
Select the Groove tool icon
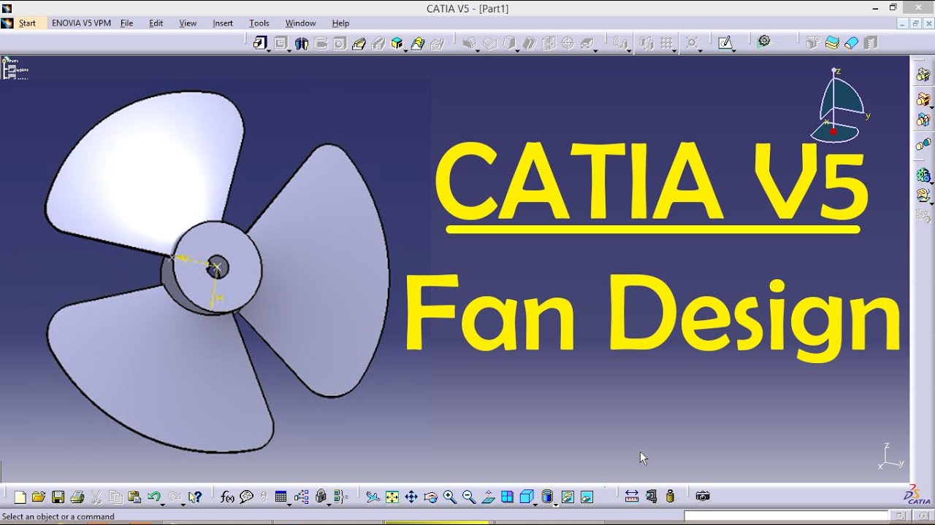tap(321, 44)
